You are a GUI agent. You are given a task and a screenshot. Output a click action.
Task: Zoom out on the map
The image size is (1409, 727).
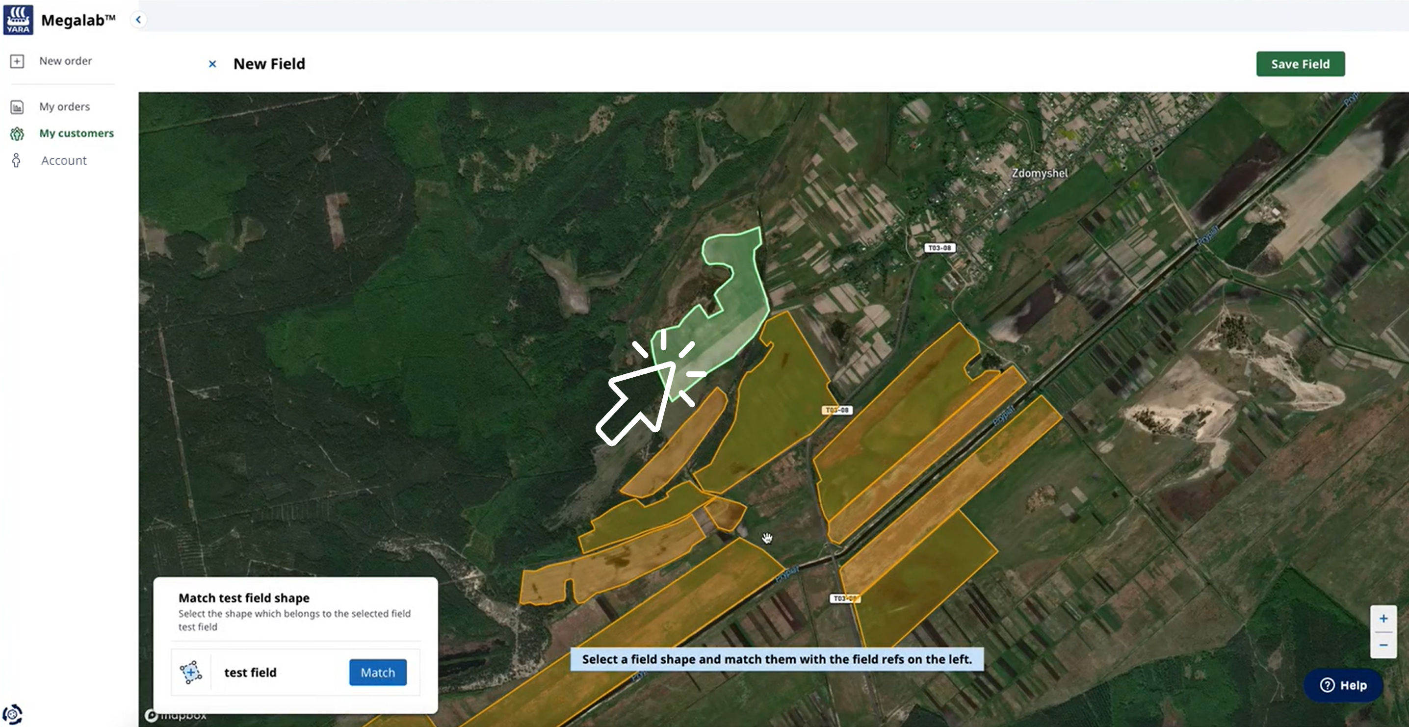pos(1383,645)
